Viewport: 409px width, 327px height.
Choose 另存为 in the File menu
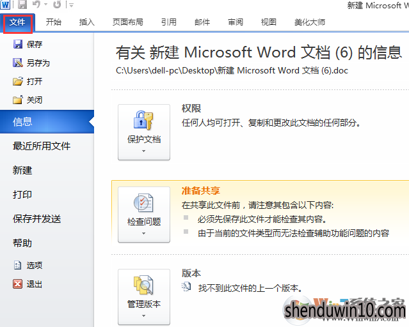(x=38, y=63)
